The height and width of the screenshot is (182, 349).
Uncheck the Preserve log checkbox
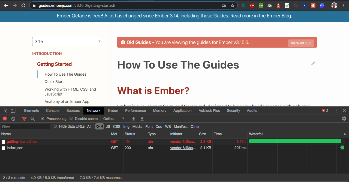pyautogui.click(x=43, y=118)
